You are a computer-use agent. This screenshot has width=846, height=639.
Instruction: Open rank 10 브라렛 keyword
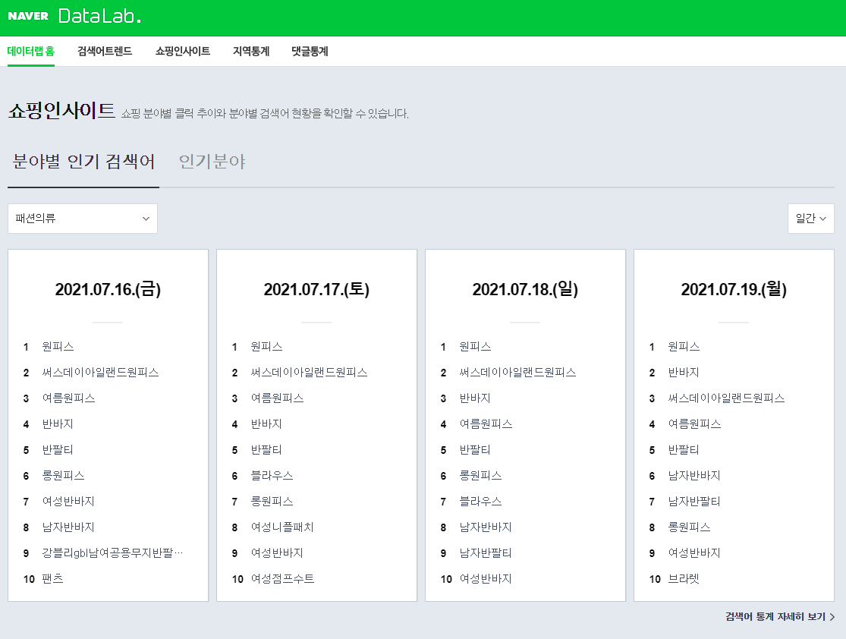pyautogui.click(x=684, y=578)
